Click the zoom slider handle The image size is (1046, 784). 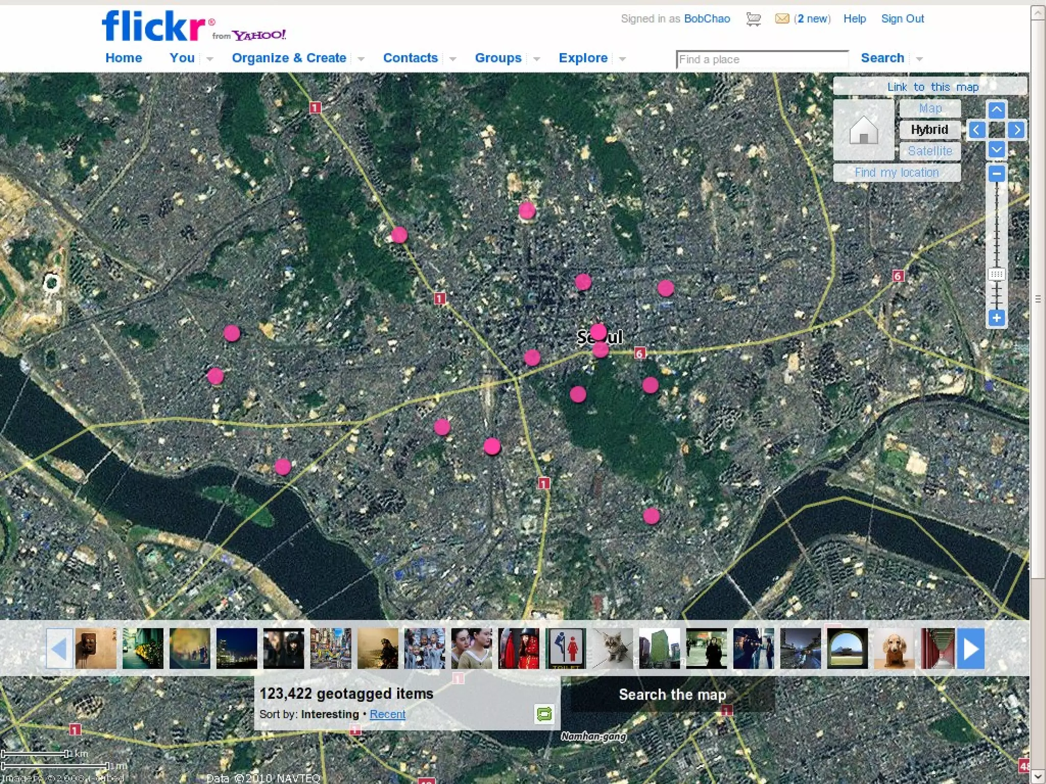coord(996,274)
